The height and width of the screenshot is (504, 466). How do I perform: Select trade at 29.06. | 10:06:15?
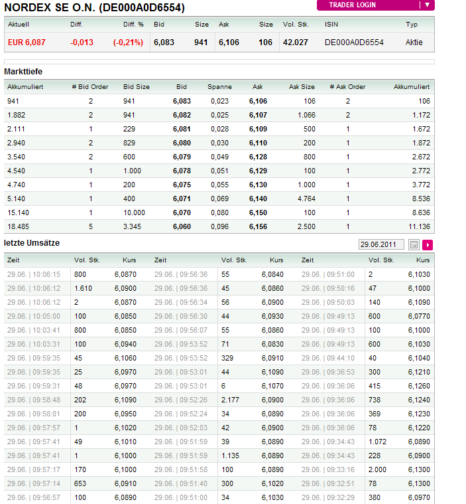coord(34,274)
